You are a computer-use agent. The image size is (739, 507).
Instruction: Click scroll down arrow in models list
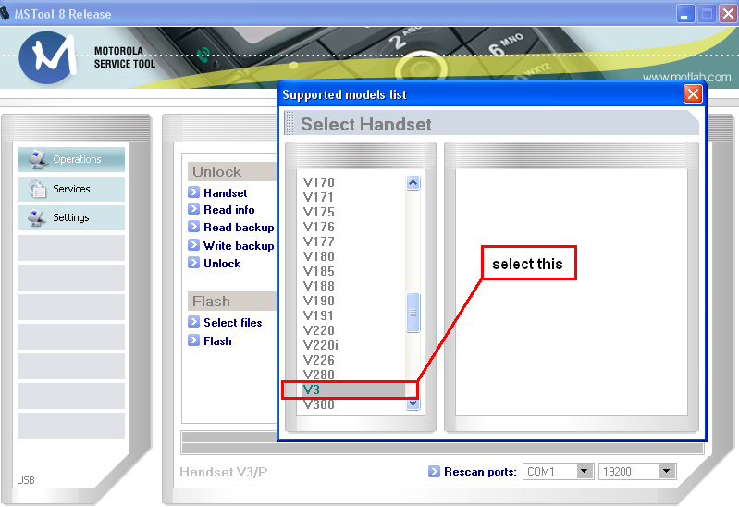coord(413,403)
